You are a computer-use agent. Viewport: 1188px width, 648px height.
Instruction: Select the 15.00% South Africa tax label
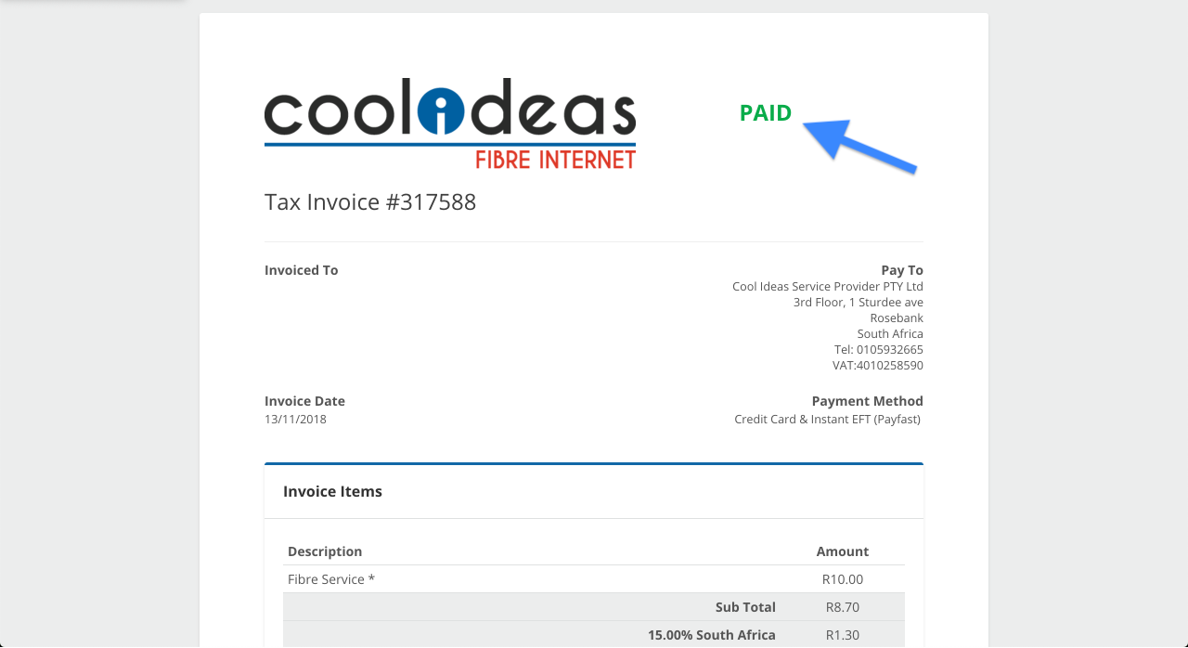click(712, 635)
